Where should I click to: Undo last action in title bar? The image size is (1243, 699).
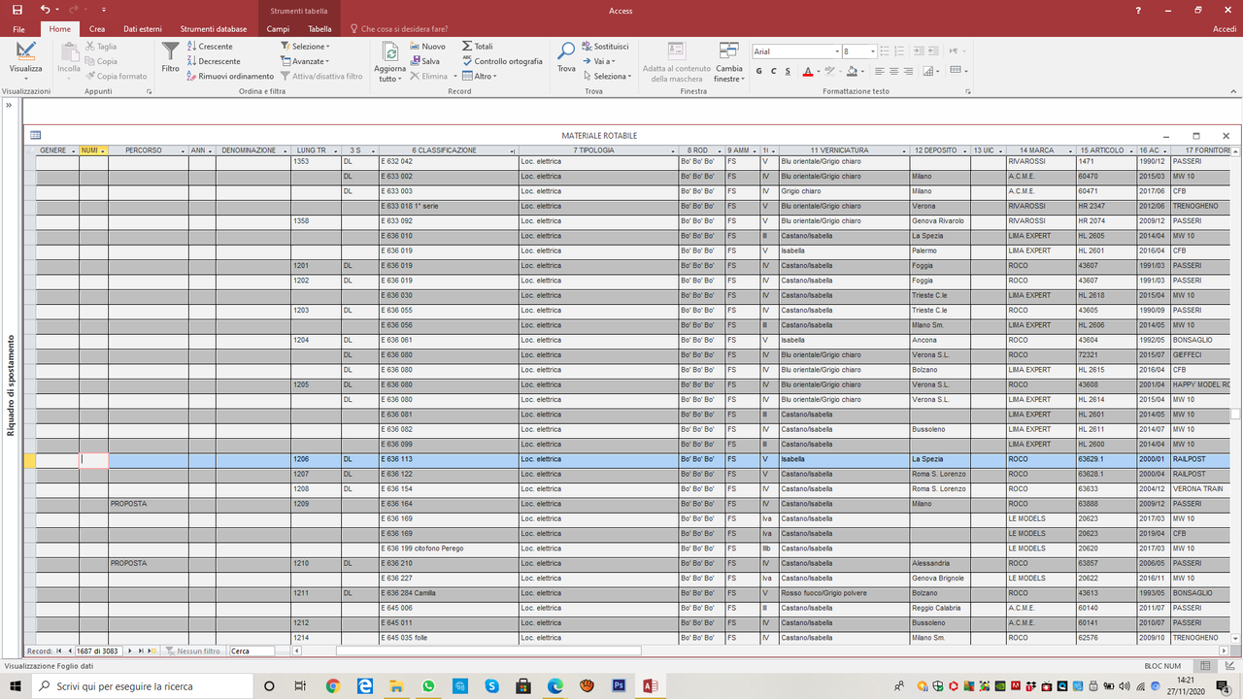coord(45,10)
